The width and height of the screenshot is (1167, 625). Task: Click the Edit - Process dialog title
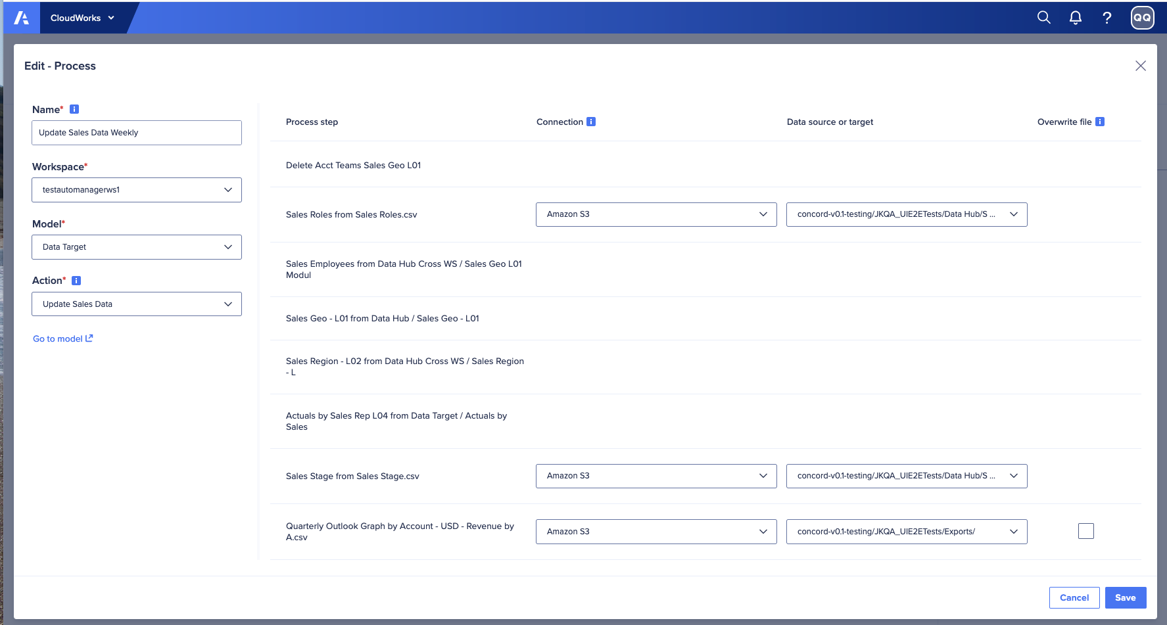pyautogui.click(x=60, y=66)
